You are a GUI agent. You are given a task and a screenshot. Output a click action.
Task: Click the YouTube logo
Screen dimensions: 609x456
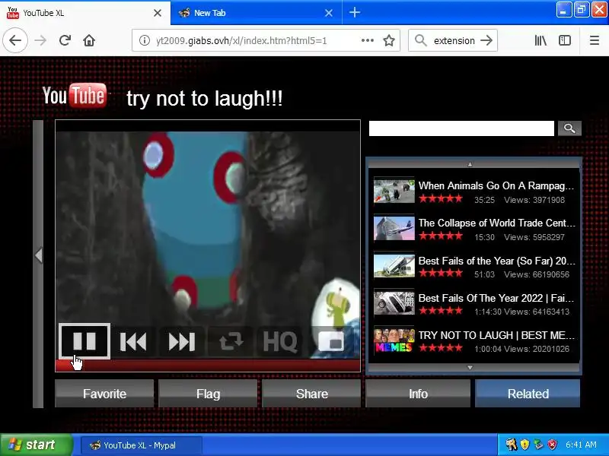[x=74, y=96]
